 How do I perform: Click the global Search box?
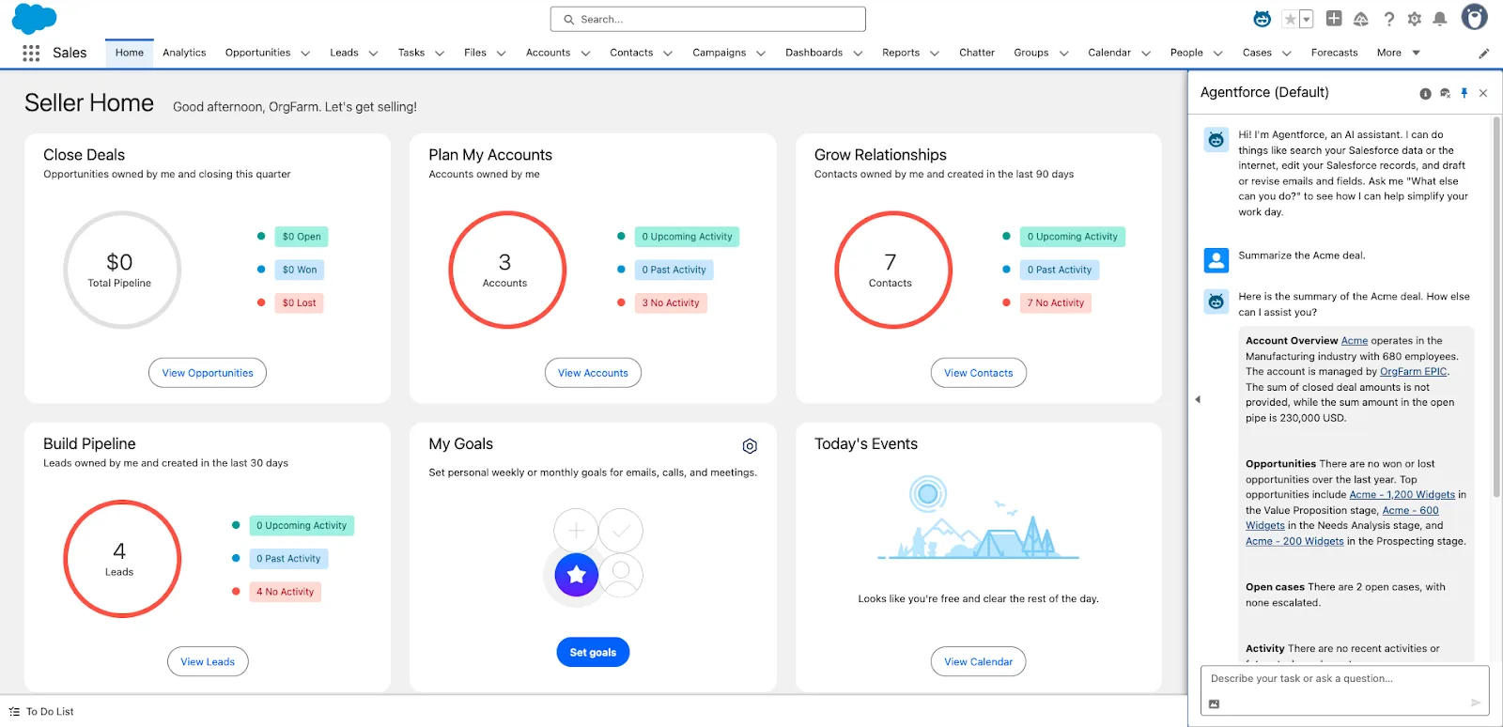707,19
